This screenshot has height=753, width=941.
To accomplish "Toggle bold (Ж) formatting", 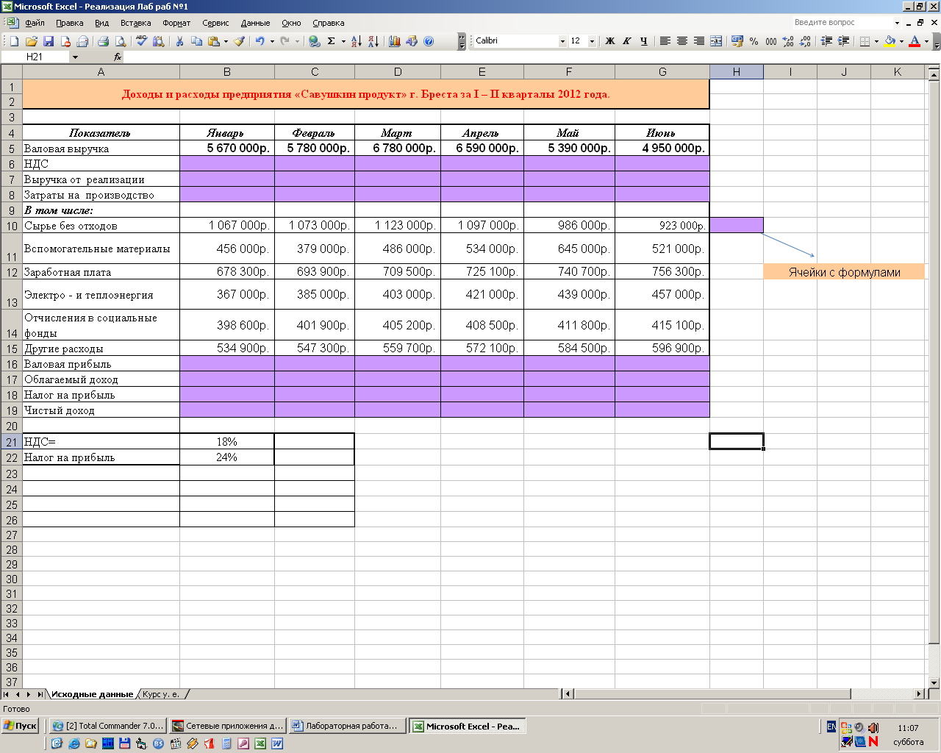I will pyautogui.click(x=610, y=41).
